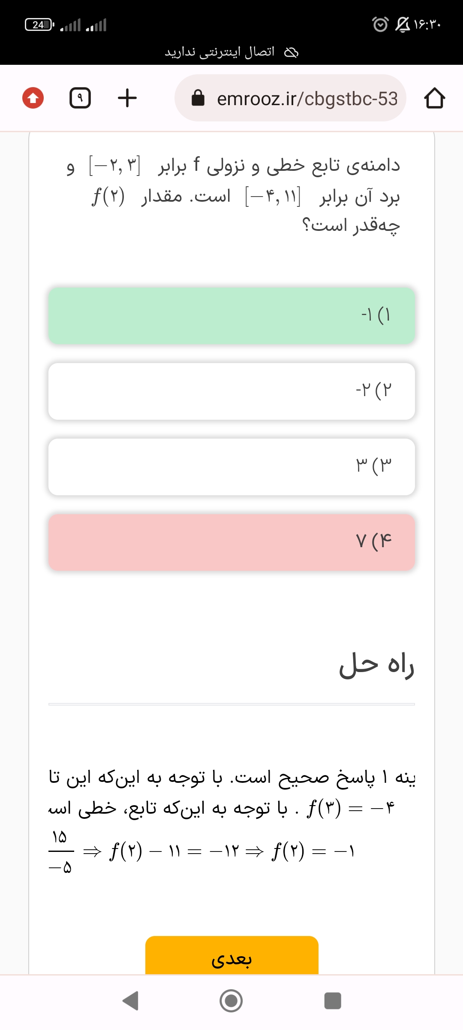Tap the راه حل solution heading
Screen dimensions: 463x1030
[x=376, y=665]
